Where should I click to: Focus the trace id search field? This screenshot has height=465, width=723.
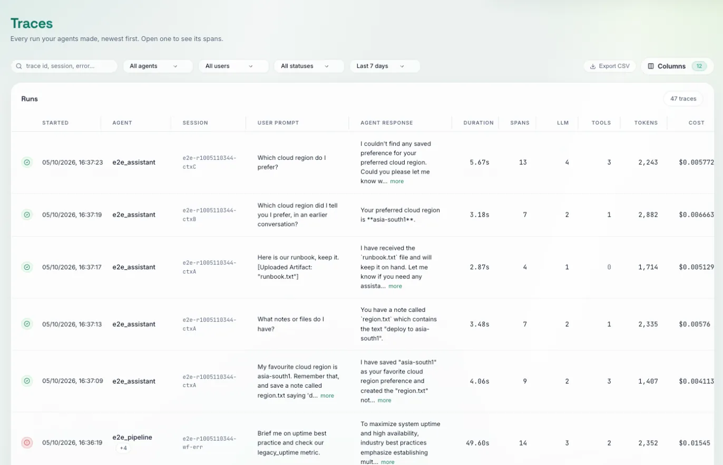click(64, 66)
